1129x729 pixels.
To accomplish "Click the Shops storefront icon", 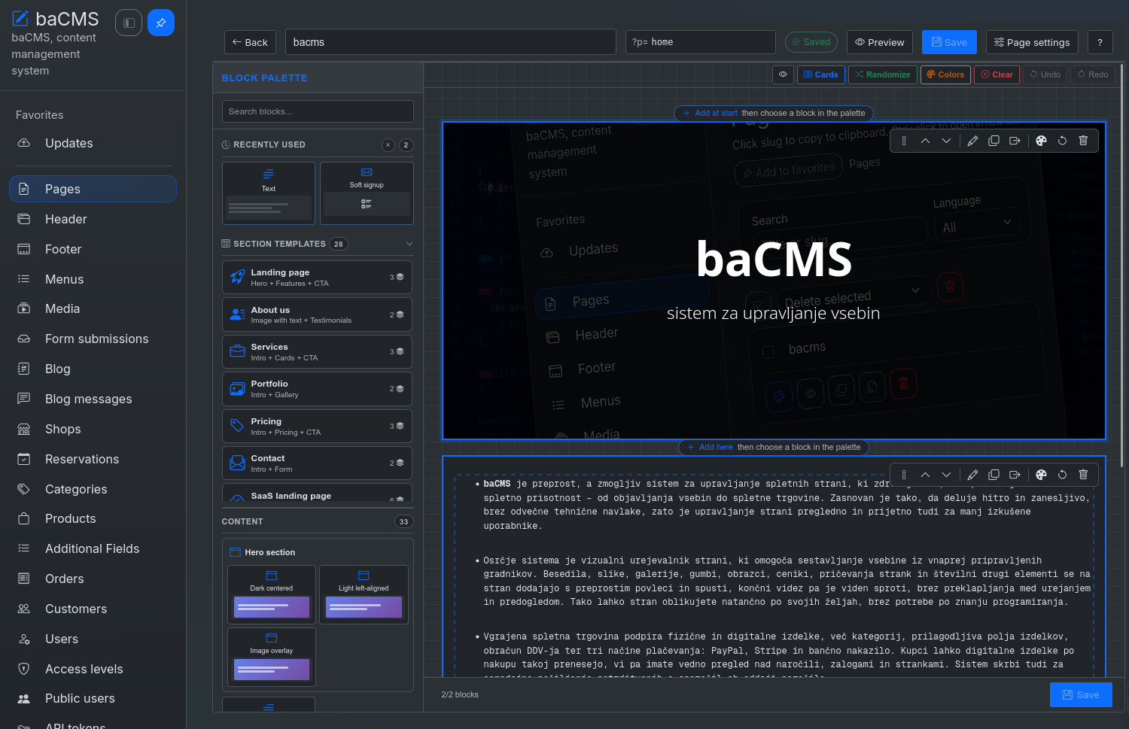I will point(24,429).
